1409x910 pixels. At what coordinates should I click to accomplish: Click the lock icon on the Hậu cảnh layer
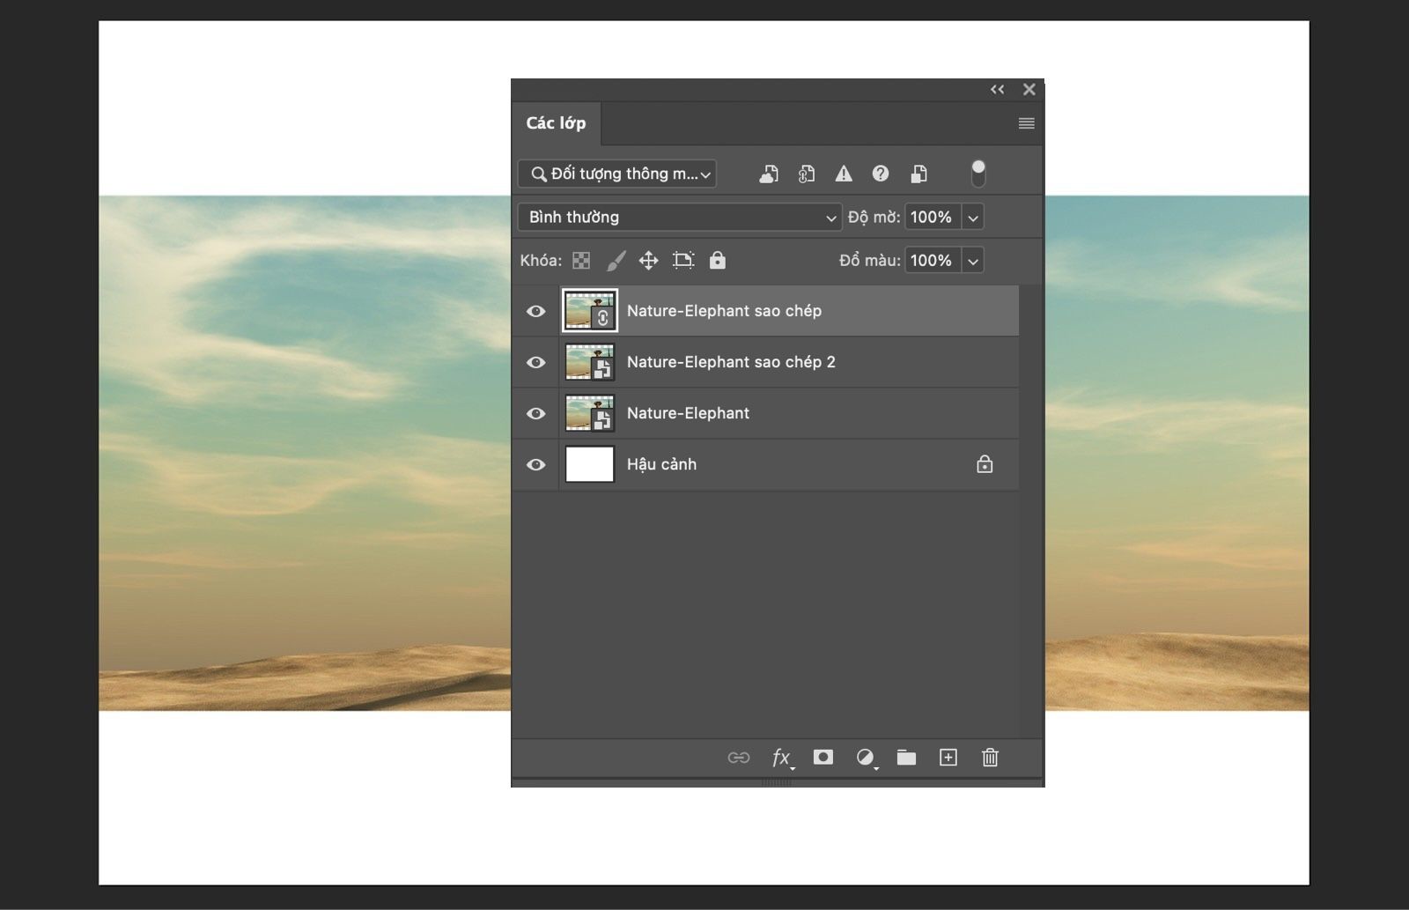[985, 464]
